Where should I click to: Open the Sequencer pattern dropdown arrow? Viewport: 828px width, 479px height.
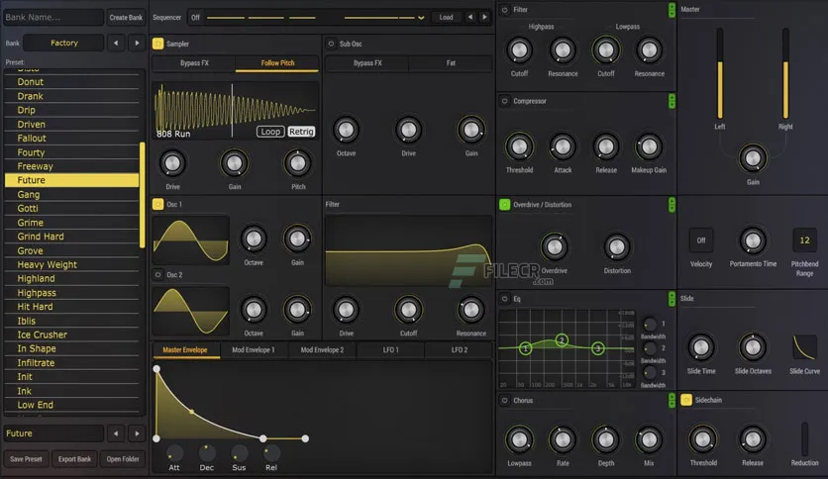tap(421, 18)
